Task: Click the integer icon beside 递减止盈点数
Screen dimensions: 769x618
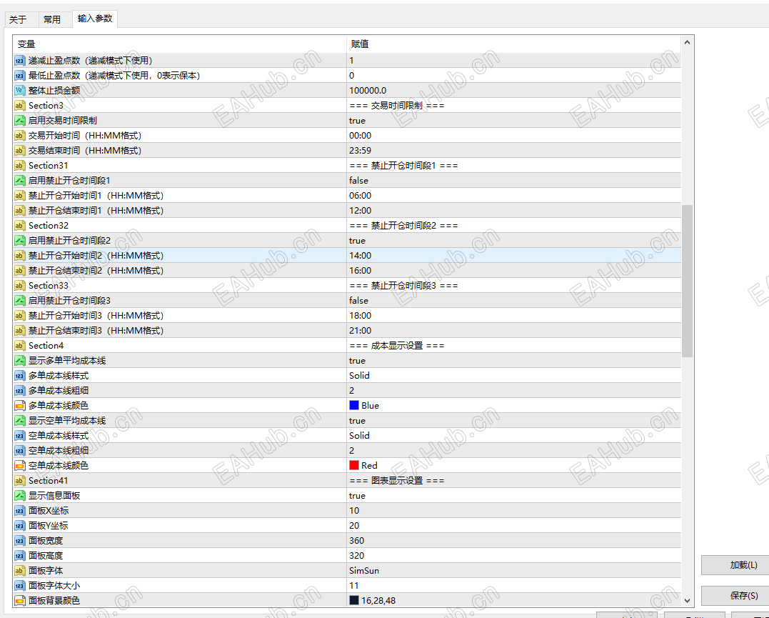Action: 19,61
